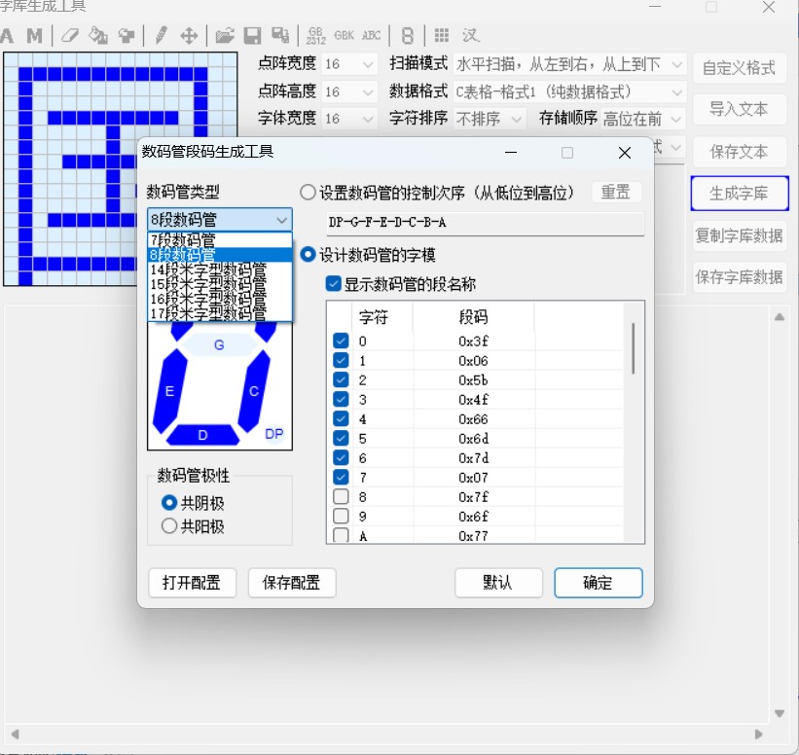Collapse the 数码管类型 combo box showing 8段数码管
The width and height of the screenshot is (799, 755).
pos(220,220)
